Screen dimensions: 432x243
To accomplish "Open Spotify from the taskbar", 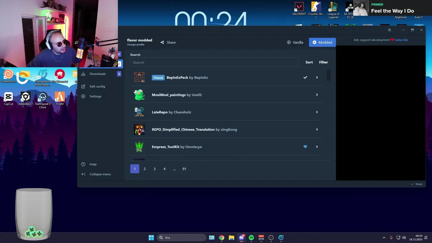I will tap(251, 238).
